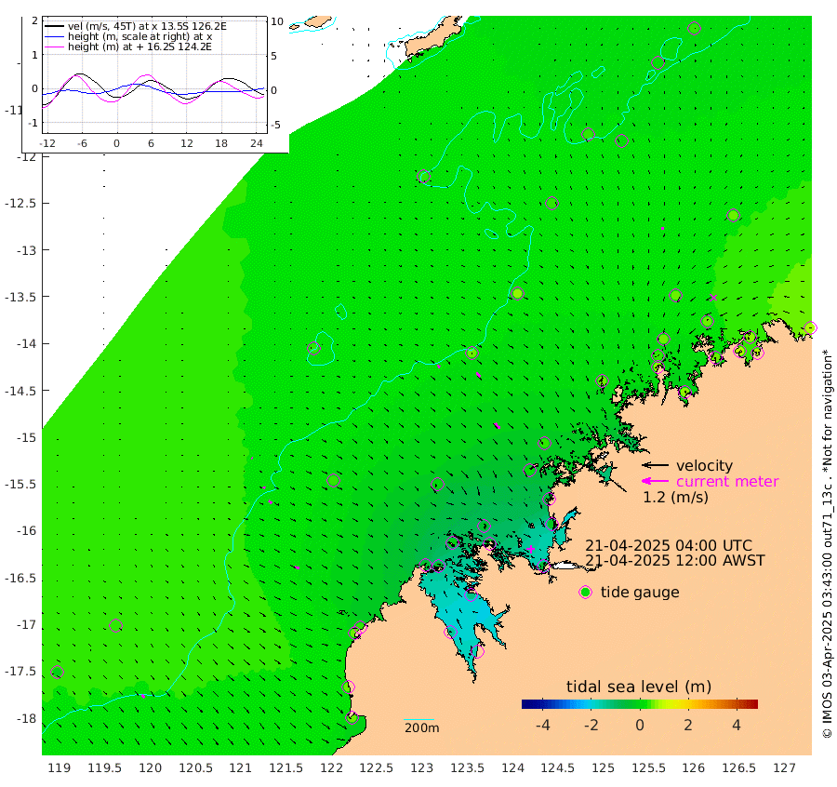Click the latitude axis label '-13.5'
This screenshot has height=787, width=837.
tap(20, 297)
